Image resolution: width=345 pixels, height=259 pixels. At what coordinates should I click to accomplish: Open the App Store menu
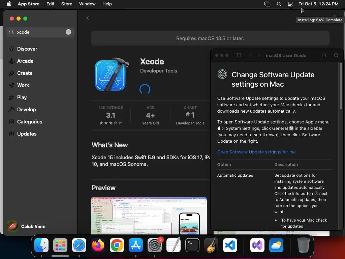(x=29, y=4)
